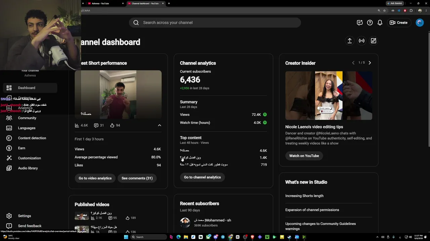430x241 pixels.
Task: Go to the next Creator Insider card
Action: pyautogui.click(x=370, y=63)
